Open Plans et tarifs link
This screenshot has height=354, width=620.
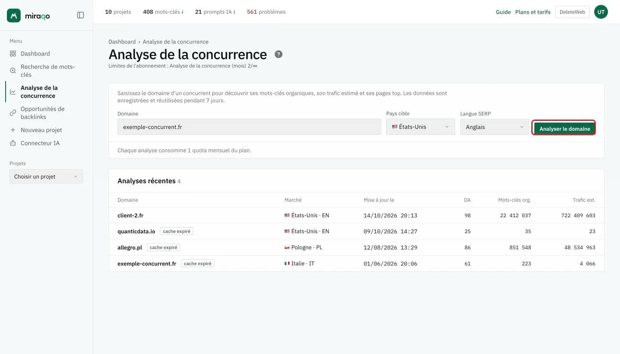(533, 12)
